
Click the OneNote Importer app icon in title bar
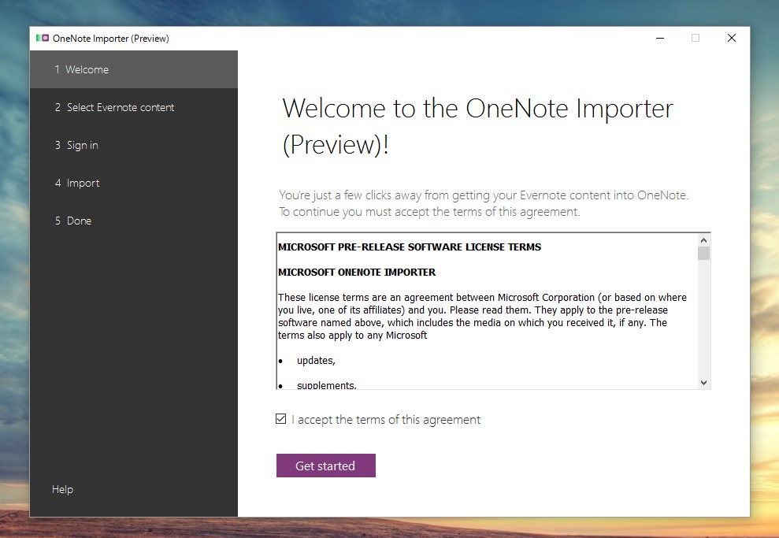(43, 39)
